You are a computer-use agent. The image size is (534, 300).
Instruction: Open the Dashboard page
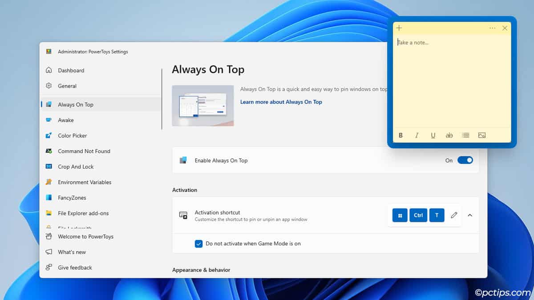pyautogui.click(x=71, y=70)
